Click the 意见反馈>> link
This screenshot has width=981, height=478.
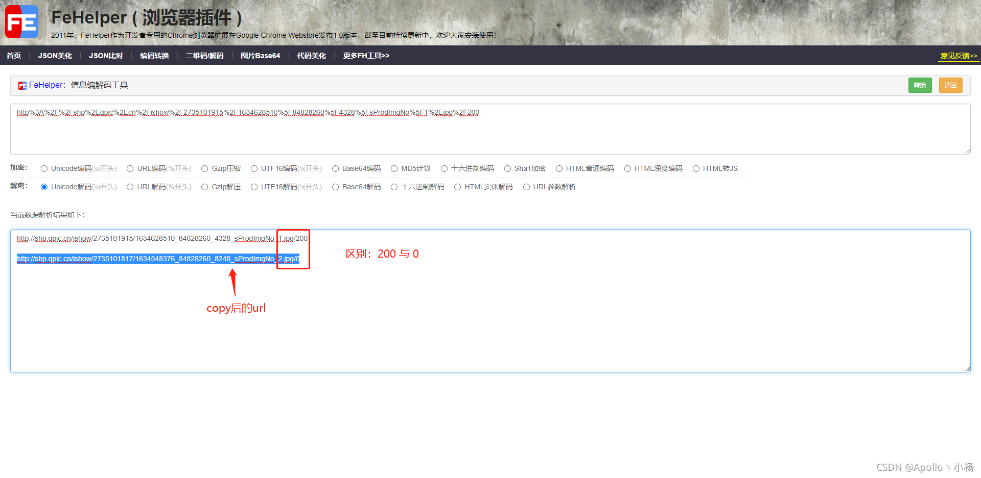tap(959, 56)
